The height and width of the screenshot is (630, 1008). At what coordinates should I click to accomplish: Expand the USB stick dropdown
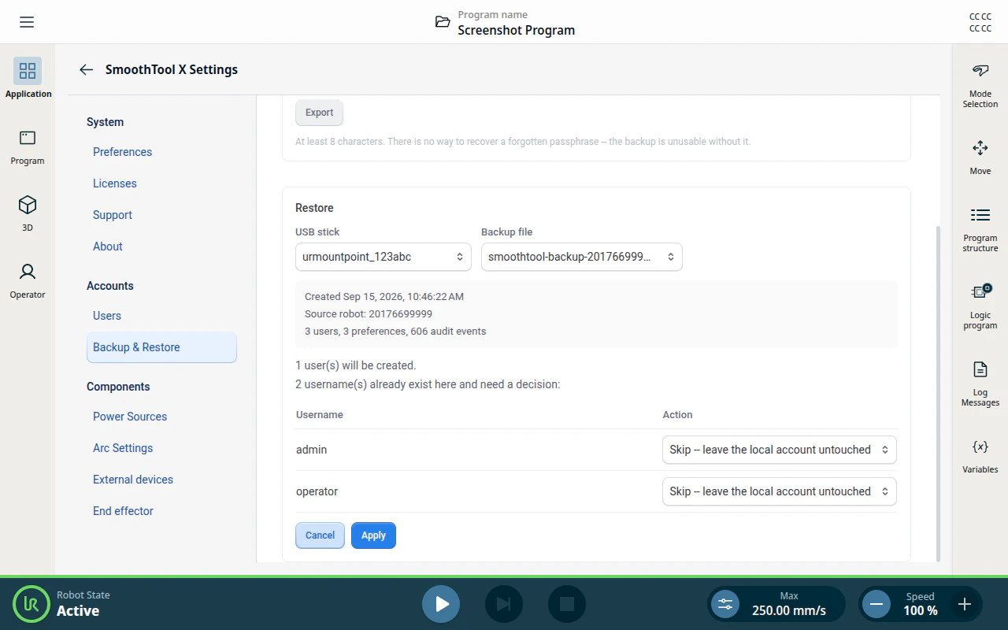tap(384, 257)
